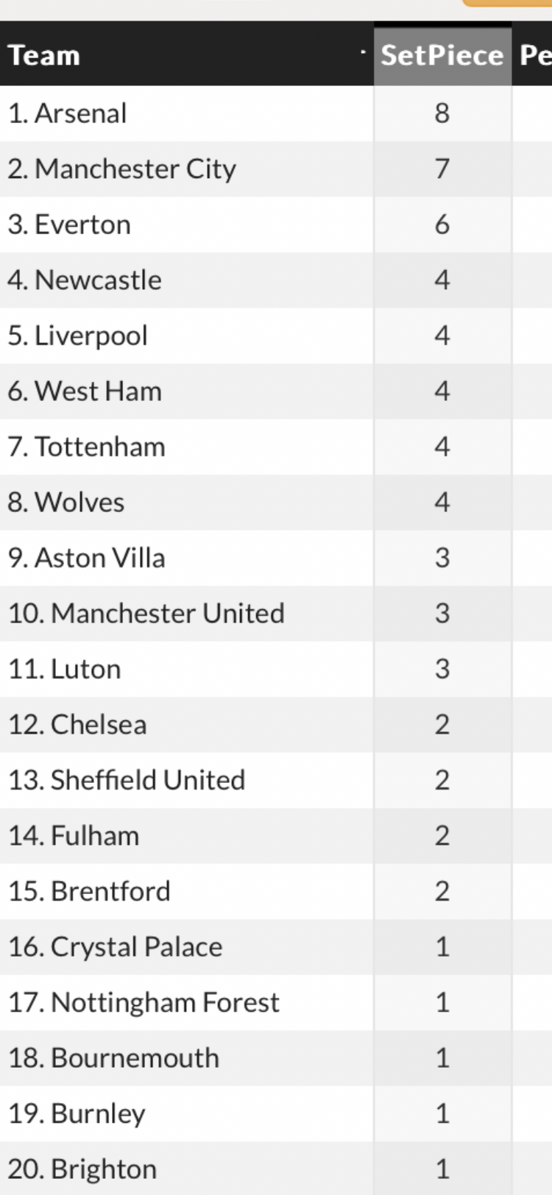Click Arsenal's SetPiece value of 8
Screen dimensions: 552x1195
442,113
